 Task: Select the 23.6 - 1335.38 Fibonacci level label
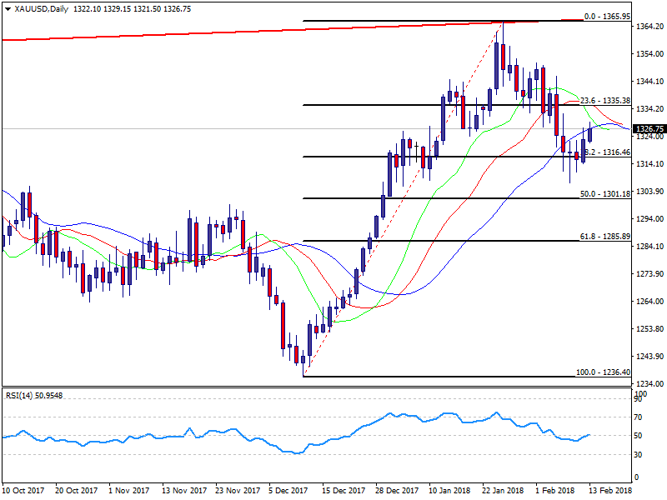[605, 100]
